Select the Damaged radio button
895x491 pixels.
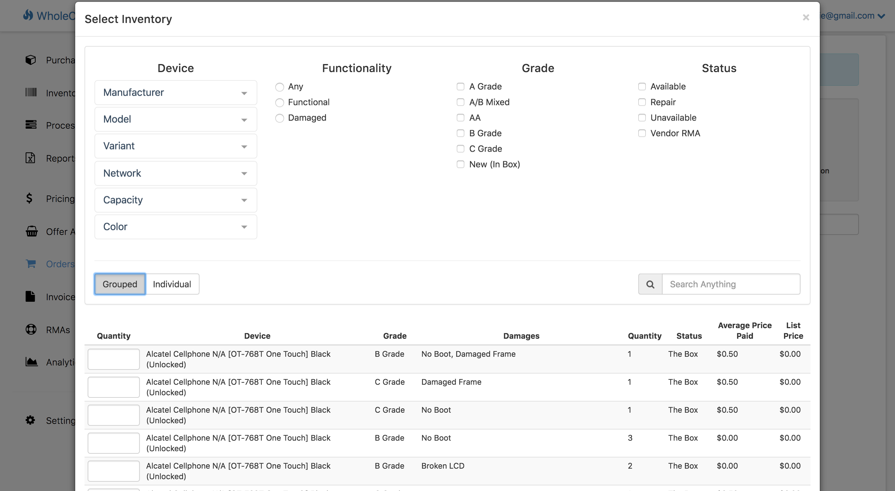click(x=279, y=118)
